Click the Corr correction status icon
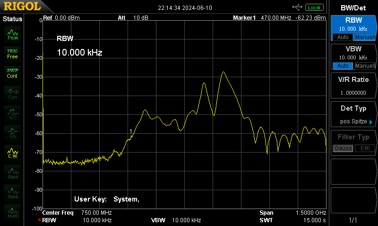The image size is (378, 226). (x=13, y=94)
